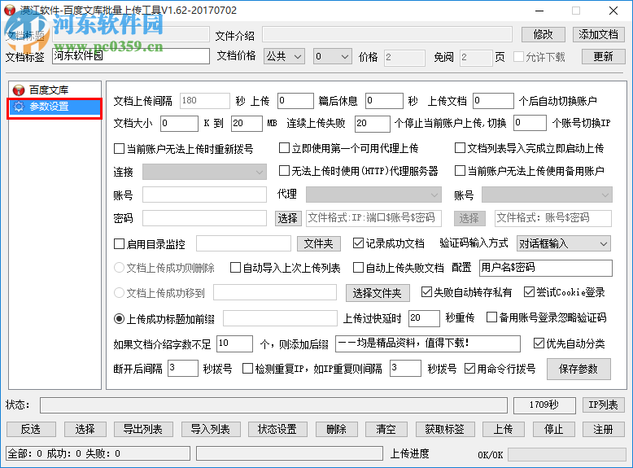Click the 删除 button
Screen dimensions: 633x468
click(336, 429)
